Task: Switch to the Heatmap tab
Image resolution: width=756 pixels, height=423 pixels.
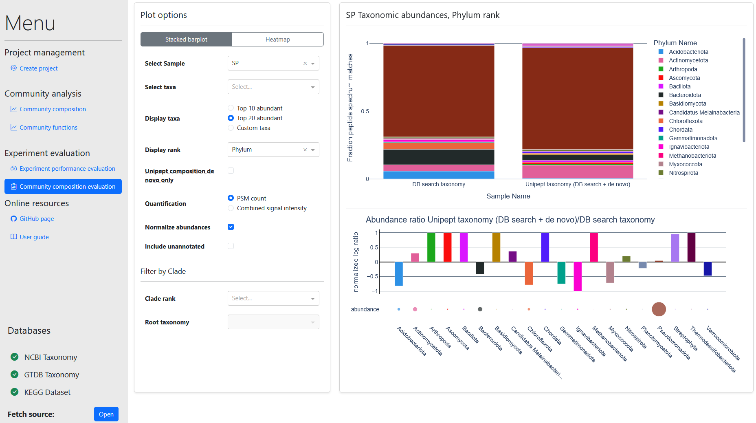Action: coord(278,40)
